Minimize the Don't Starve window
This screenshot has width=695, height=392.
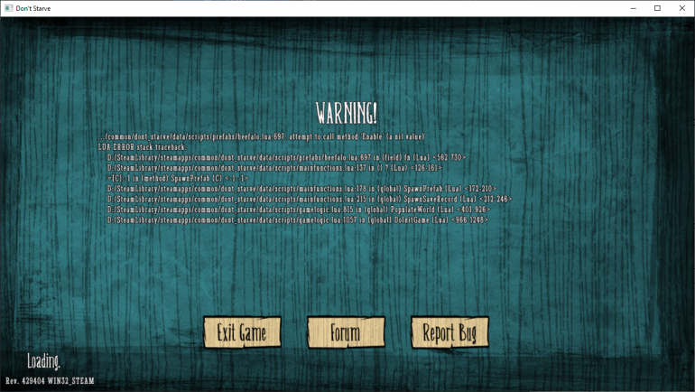pyautogui.click(x=634, y=8)
